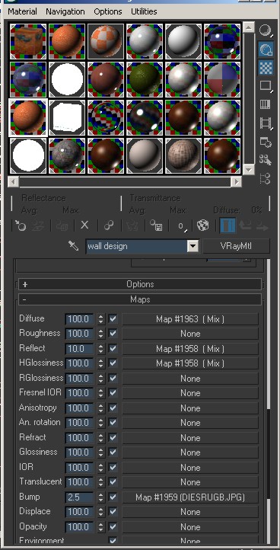
Task: Click the Get Material icon
Action: 20,225
